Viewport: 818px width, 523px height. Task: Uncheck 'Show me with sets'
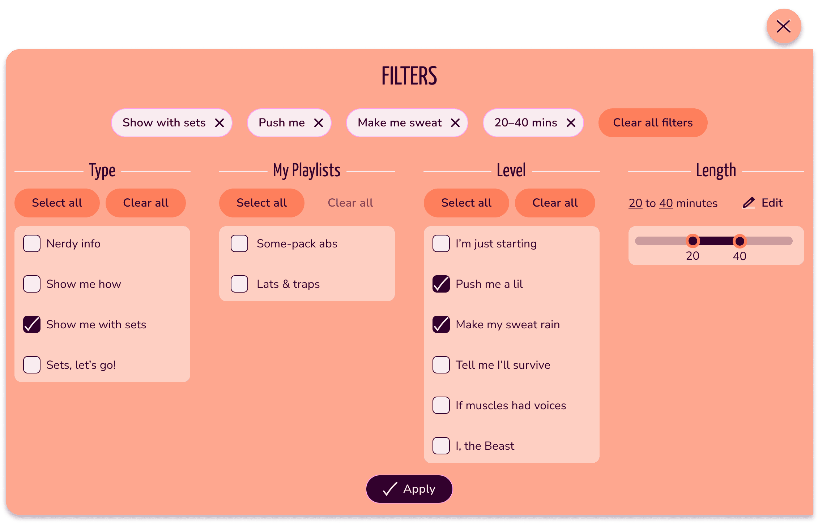point(32,324)
